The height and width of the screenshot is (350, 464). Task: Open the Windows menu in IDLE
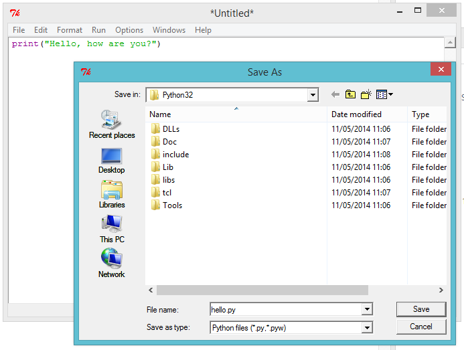click(169, 30)
